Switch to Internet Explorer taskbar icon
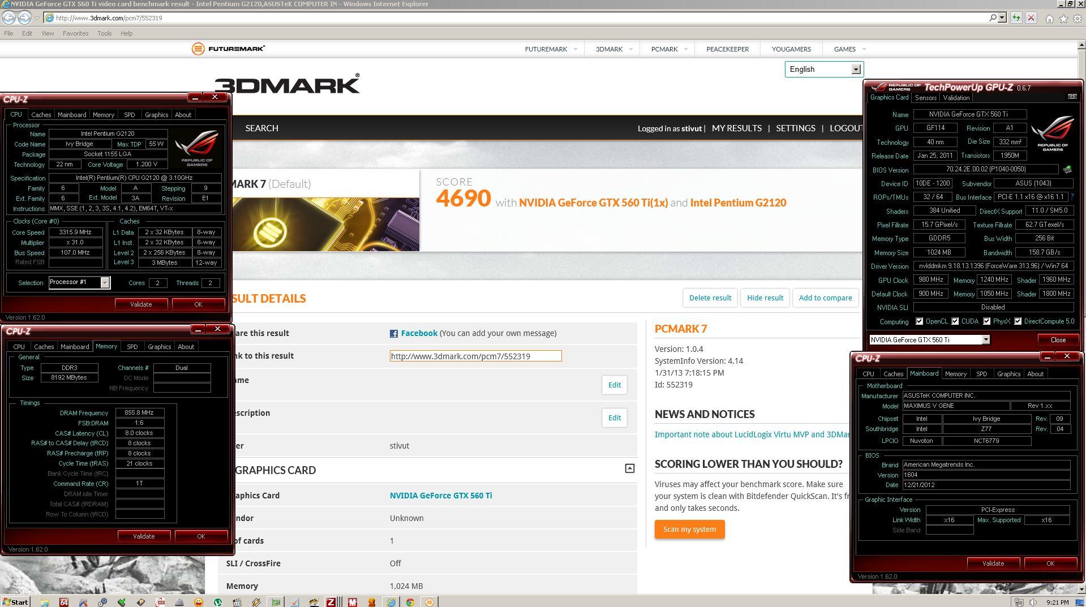The width and height of the screenshot is (1086, 607). pyautogui.click(x=391, y=602)
